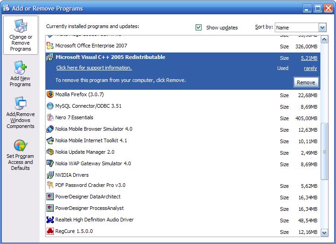Select Nokia WAP Gateway Simulator 4.0 text
This screenshot has width=336, height=244.
(93, 163)
